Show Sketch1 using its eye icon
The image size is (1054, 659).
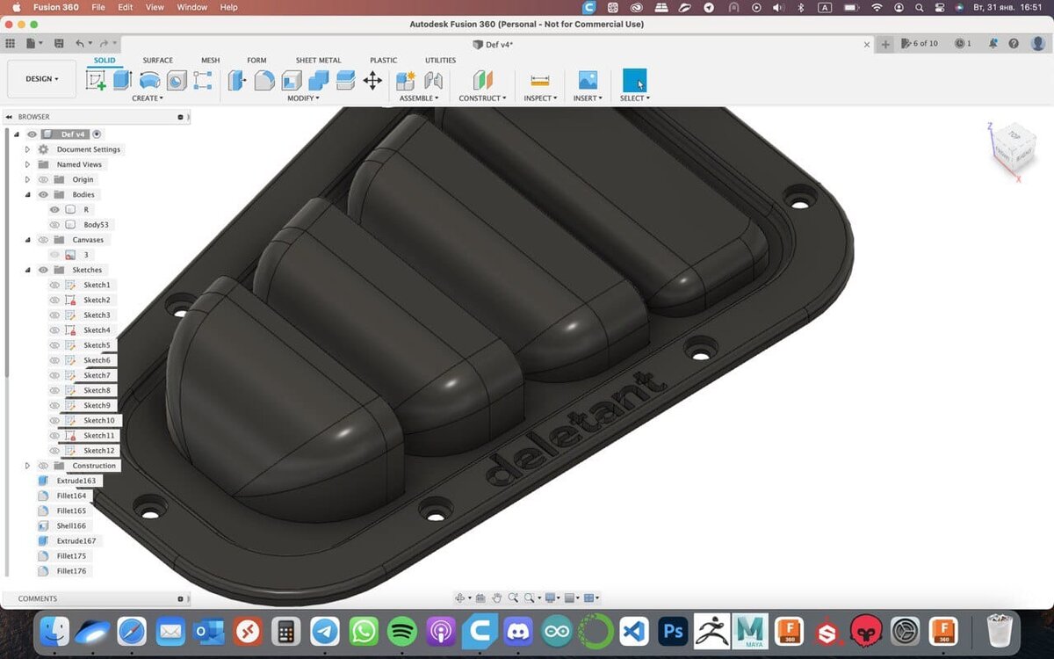point(55,285)
